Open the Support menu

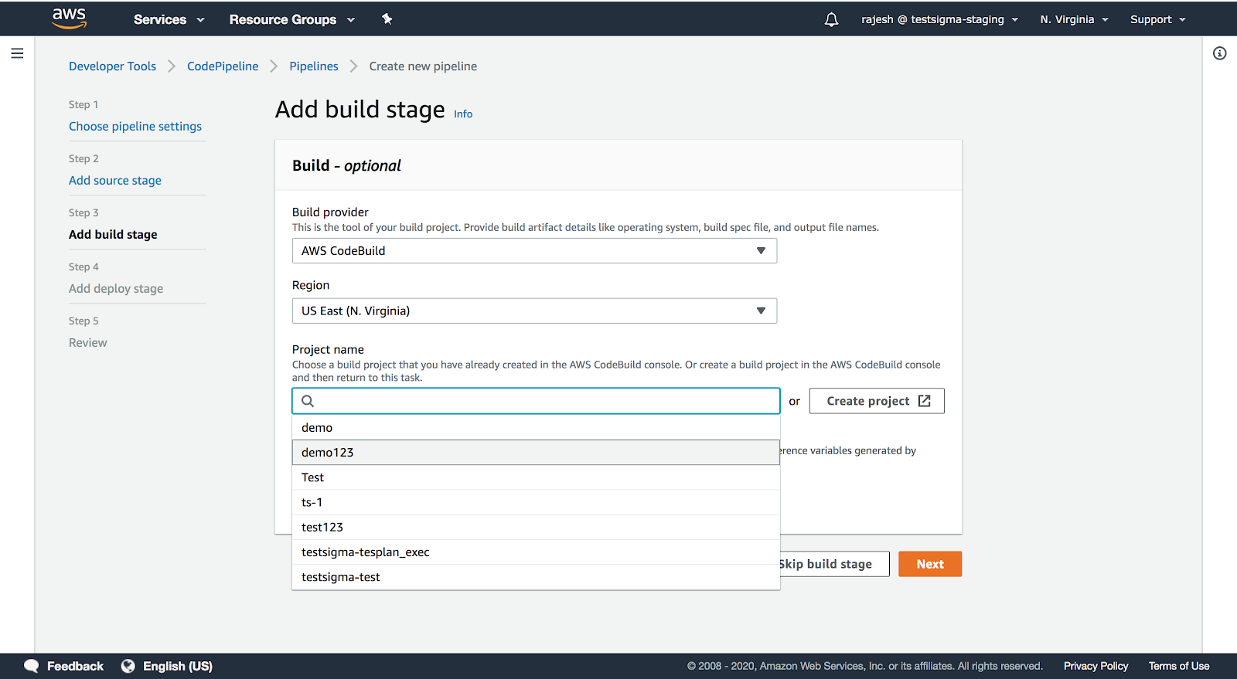(1157, 19)
